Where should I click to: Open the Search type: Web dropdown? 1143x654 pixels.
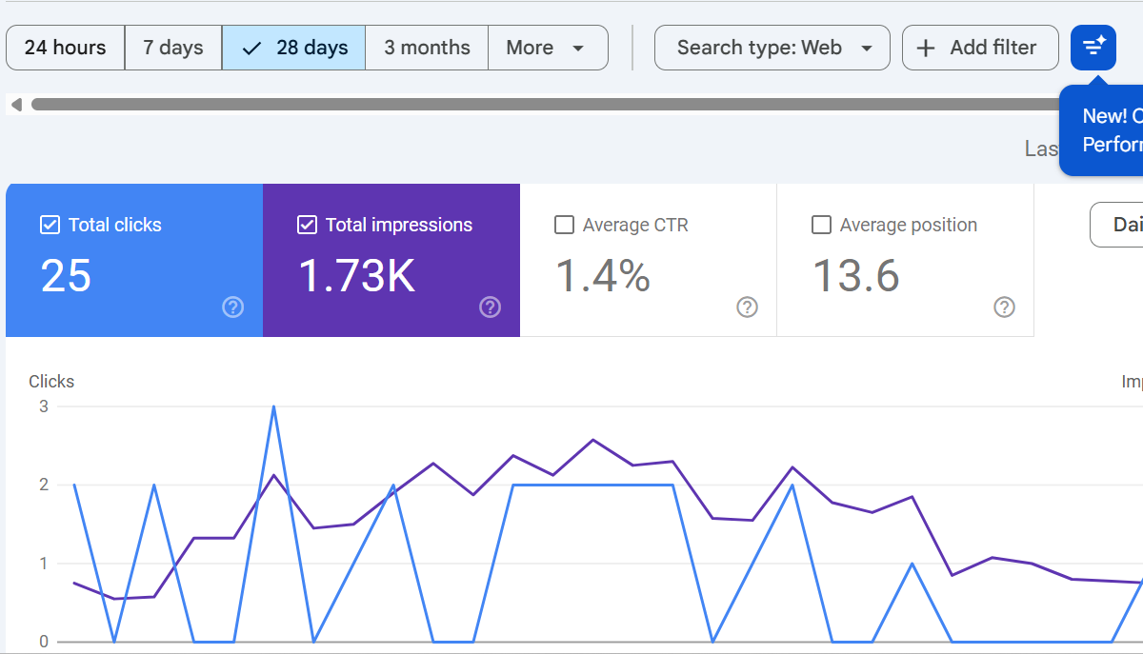click(x=772, y=48)
